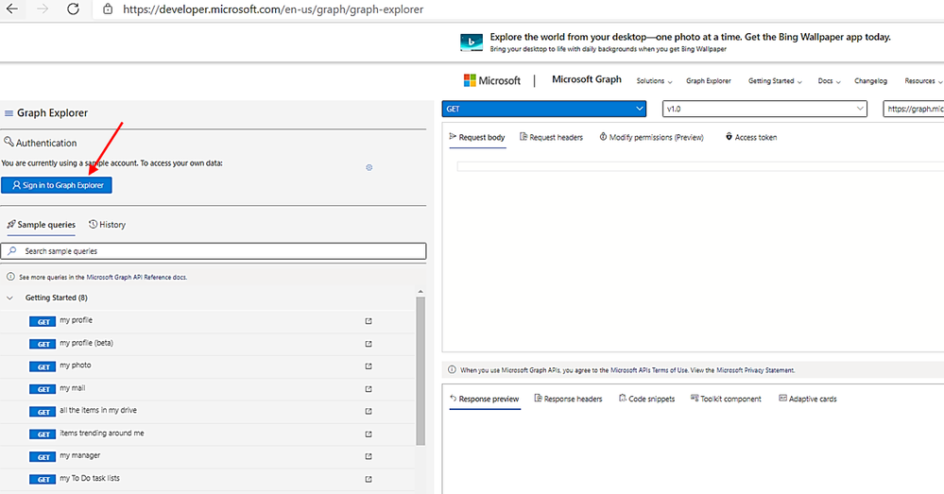The width and height of the screenshot is (944, 494).
Task: Click the address bar lock icon
Action: pyautogui.click(x=108, y=9)
